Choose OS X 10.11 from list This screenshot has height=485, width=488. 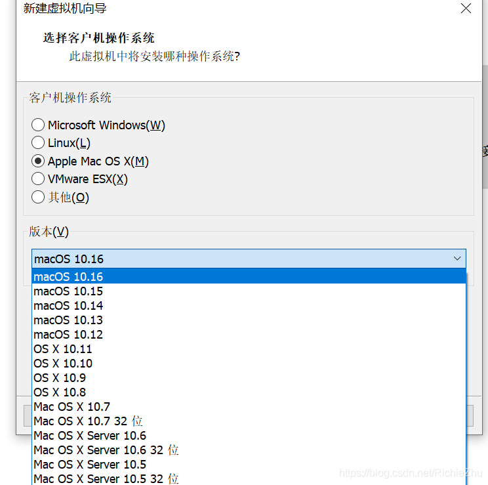tap(249, 349)
